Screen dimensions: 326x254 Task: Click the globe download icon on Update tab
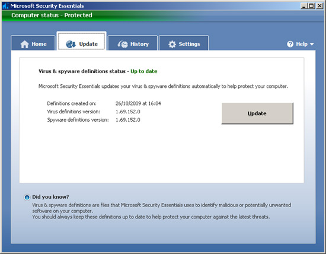pos(71,44)
